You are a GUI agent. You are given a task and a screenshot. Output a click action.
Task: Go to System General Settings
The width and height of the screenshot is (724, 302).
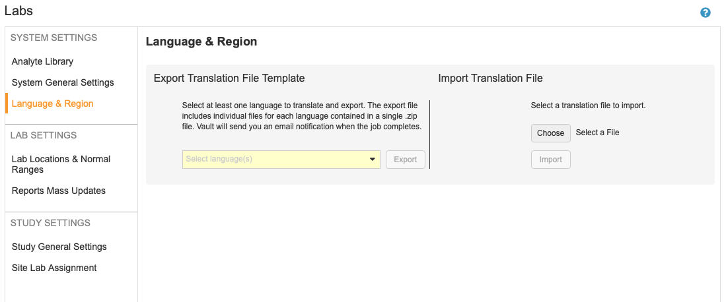[63, 82]
